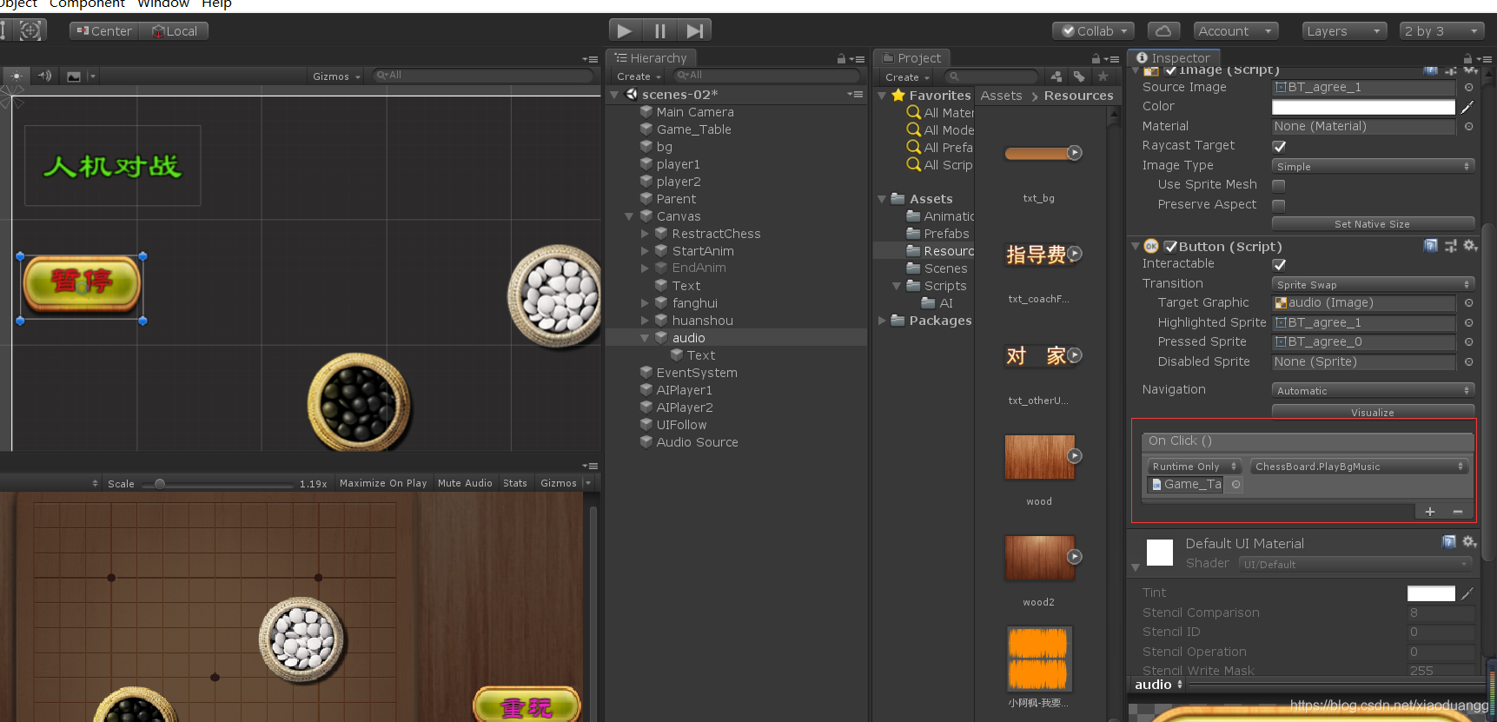Viewport: 1497px width, 722px height.
Task: Click Visualize navigation button
Action: (x=1373, y=412)
